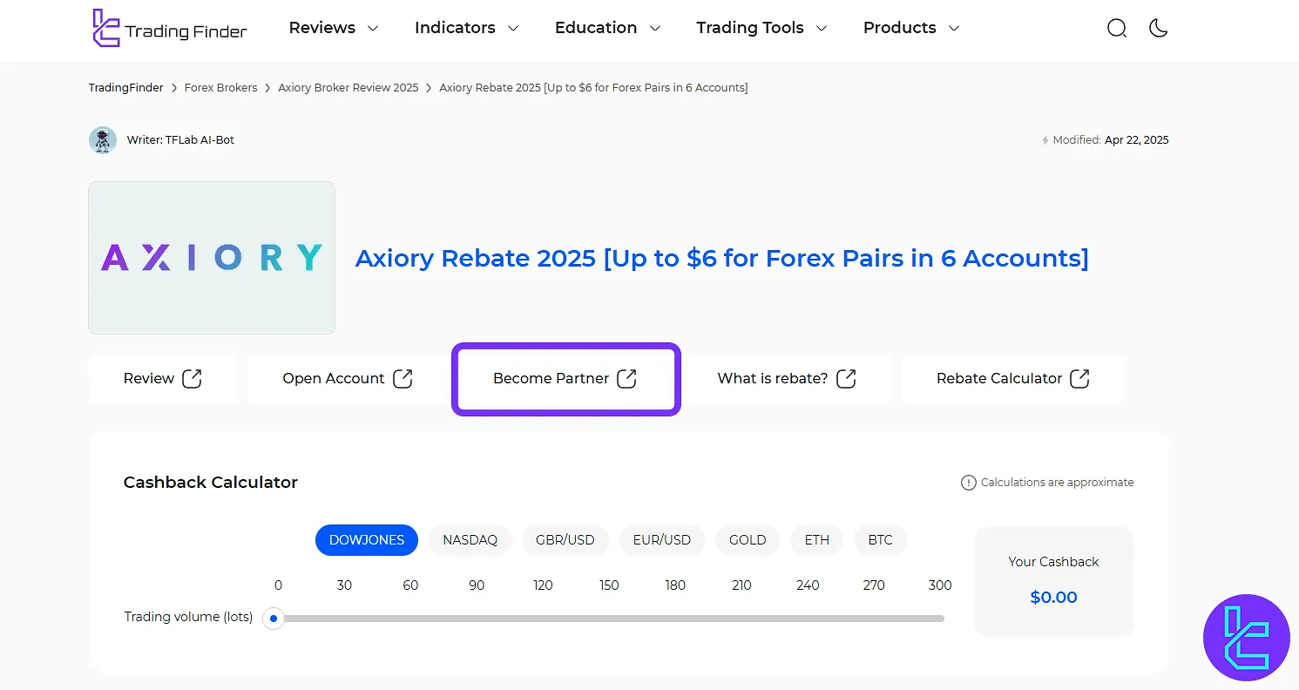Click the TFLab AI-Bot avatar

(103, 140)
